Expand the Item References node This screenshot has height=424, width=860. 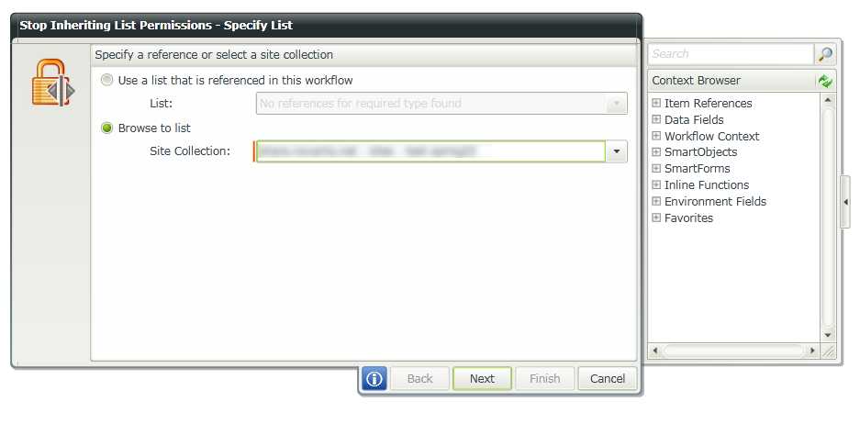(x=656, y=103)
